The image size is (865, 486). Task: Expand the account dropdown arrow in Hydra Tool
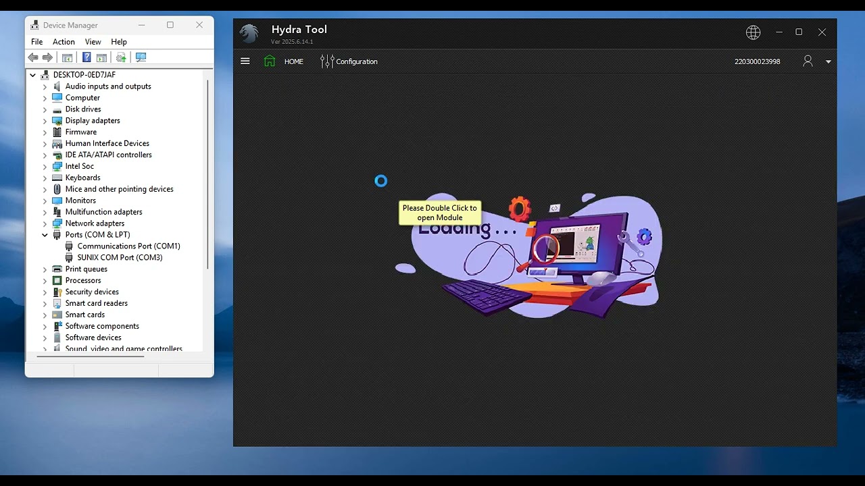point(829,62)
